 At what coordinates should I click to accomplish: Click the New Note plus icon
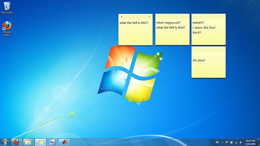pos(122,16)
